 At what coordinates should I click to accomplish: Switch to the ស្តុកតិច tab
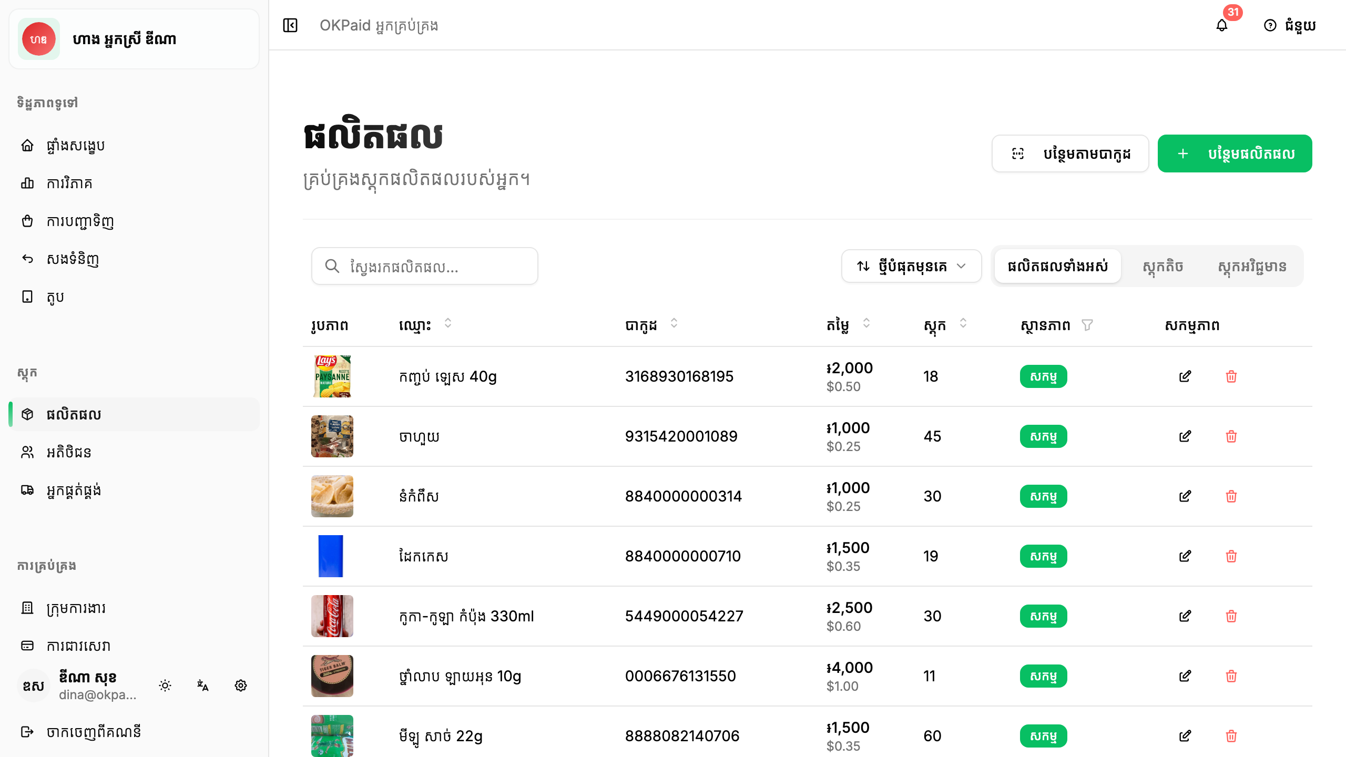tap(1163, 266)
